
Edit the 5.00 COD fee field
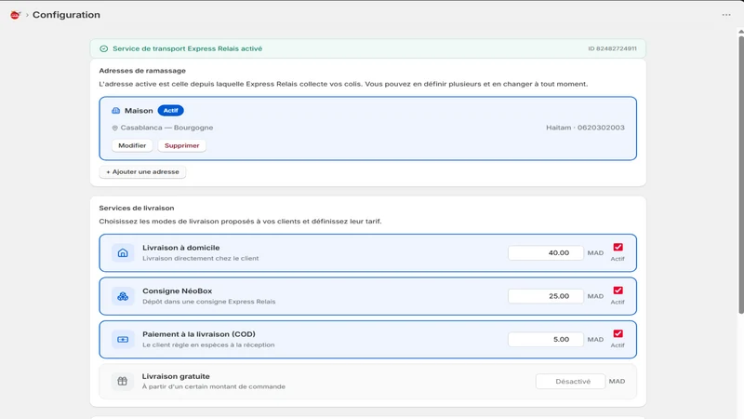[x=546, y=339]
